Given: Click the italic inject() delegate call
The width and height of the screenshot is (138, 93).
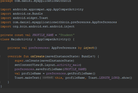Looking at the screenshot, I should tap(90, 48).
